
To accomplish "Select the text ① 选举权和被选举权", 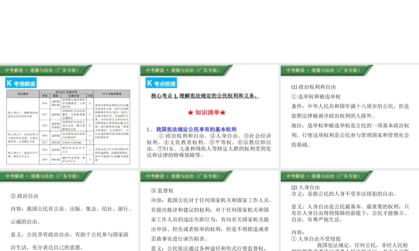I will click(x=316, y=97).
